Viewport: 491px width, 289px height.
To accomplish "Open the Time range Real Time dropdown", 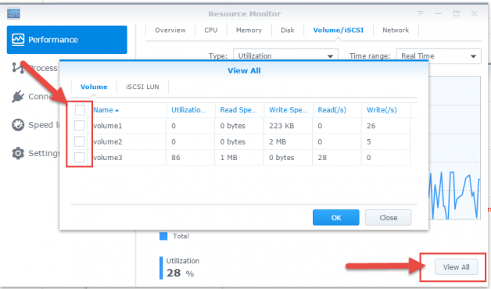I will click(439, 56).
